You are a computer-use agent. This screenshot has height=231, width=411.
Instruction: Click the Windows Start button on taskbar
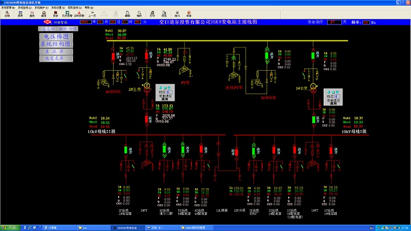click(9, 227)
